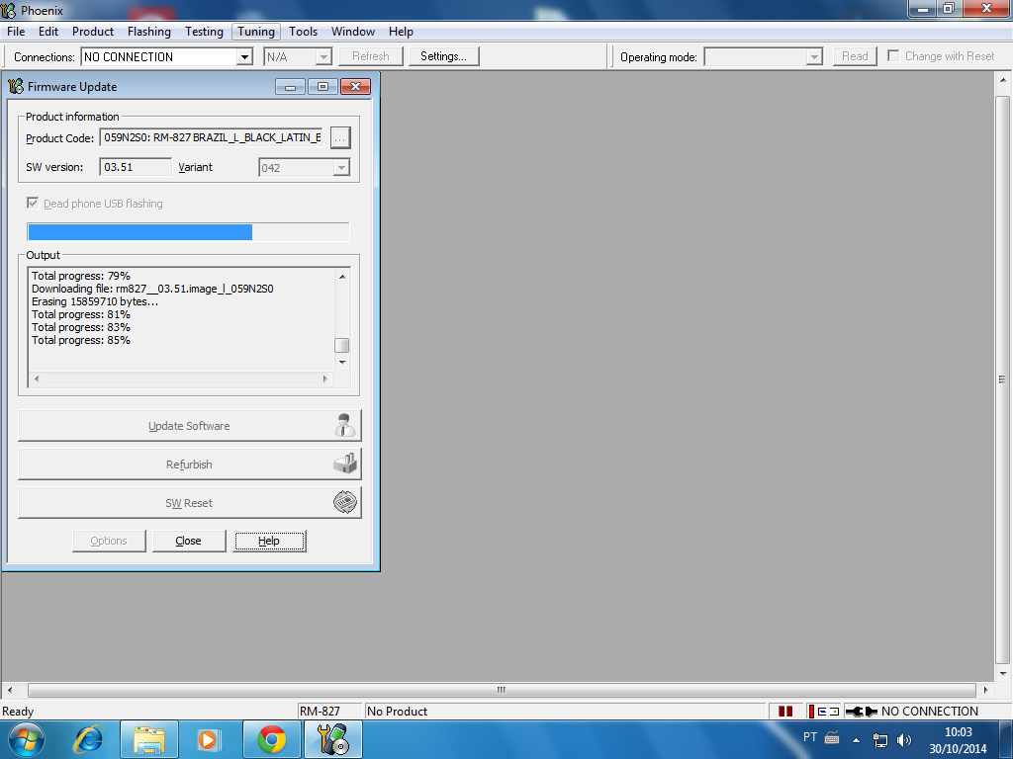Expand the Variant 042 dropdown
Viewport: 1013px width, 759px height.
[341, 168]
